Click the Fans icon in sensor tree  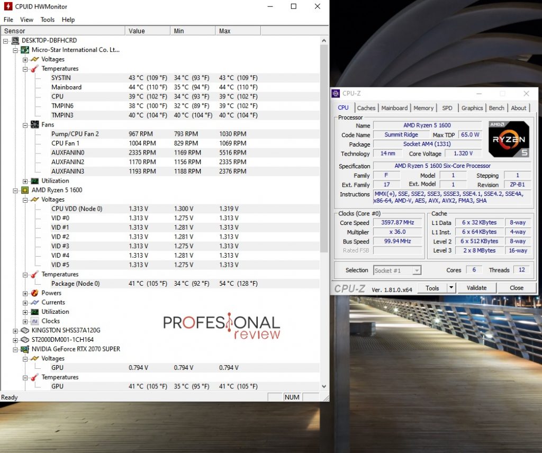[34, 125]
